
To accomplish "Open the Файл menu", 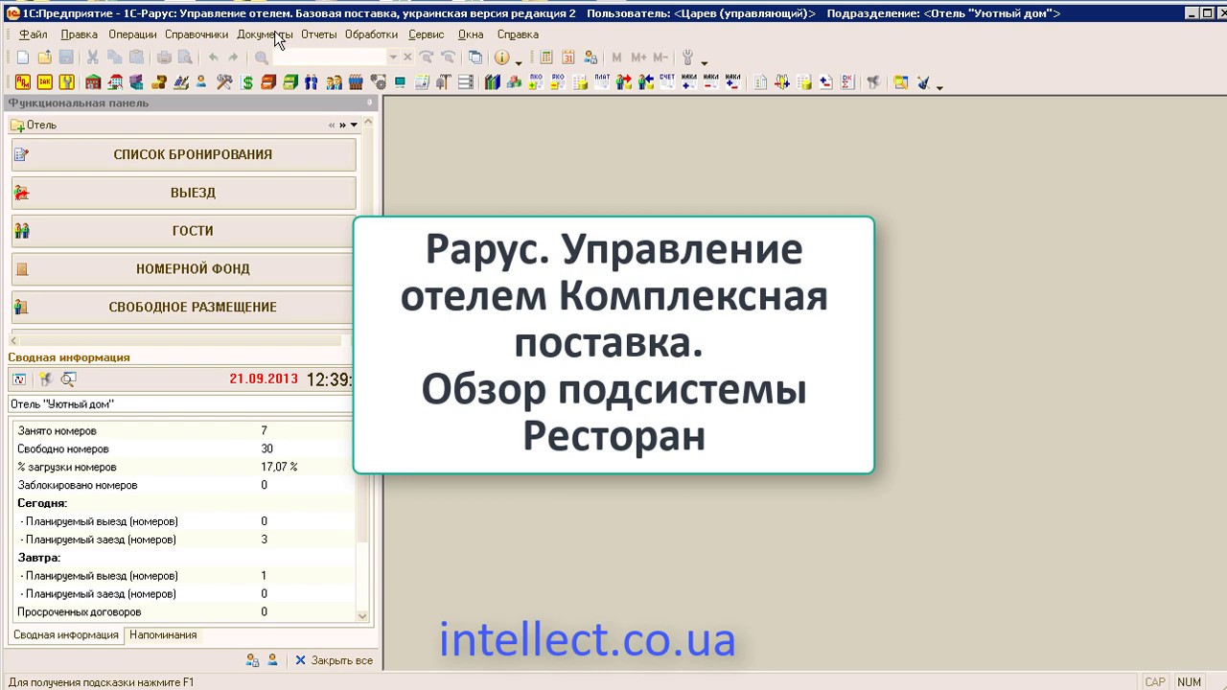I will (33, 34).
